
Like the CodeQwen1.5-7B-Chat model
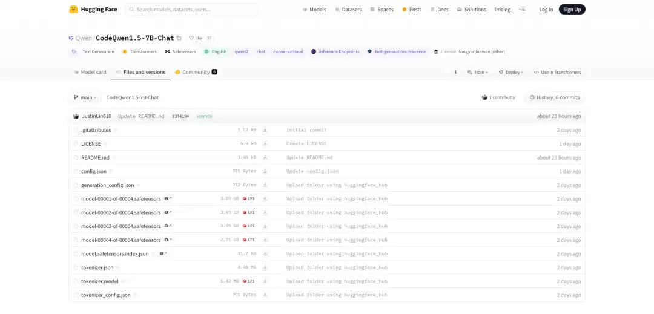[x=196, y=38]
